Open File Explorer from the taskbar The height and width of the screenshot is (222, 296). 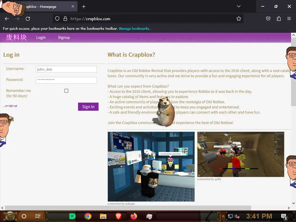click(103, 216)
